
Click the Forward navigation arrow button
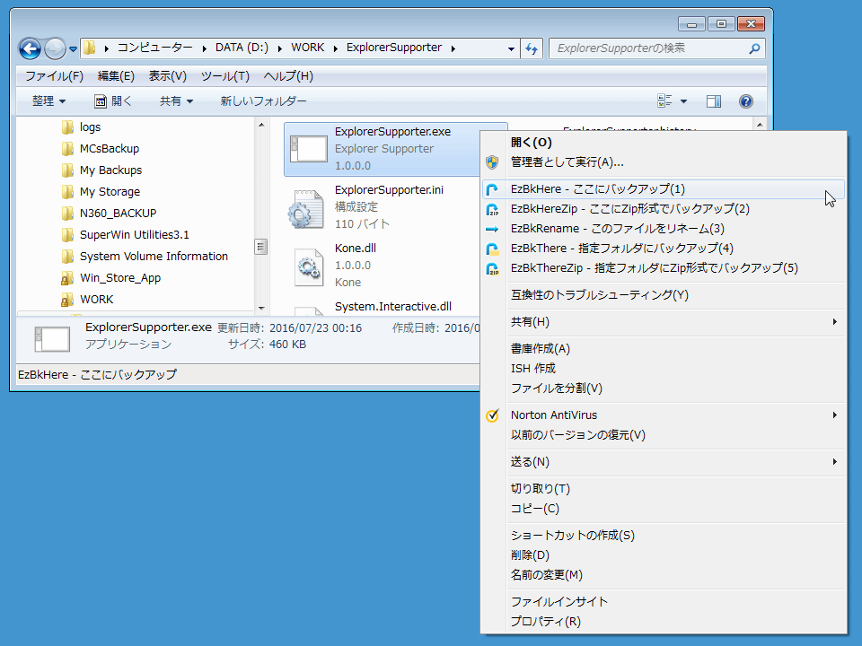(55, 48)
